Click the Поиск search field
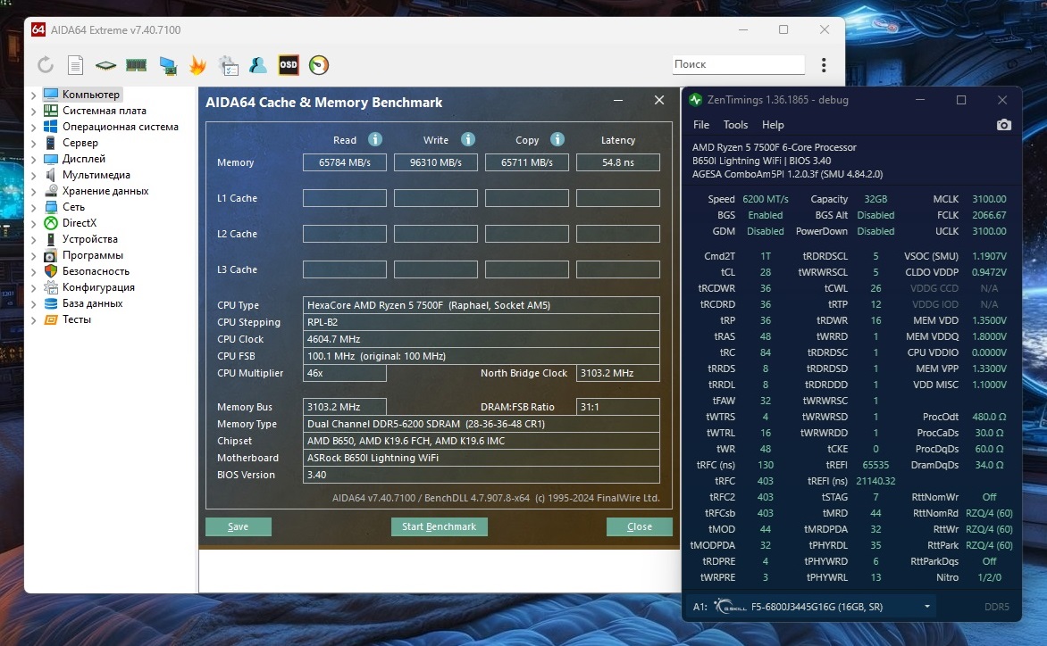The height and width of the screenshot is (646, 1047). click(738, 64)
